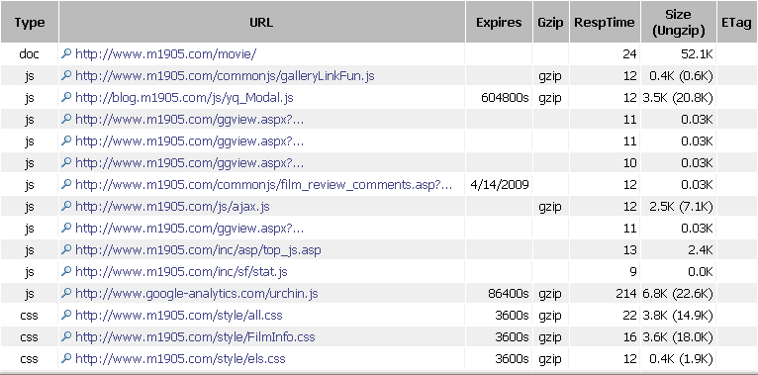Screen dimensions: 758x375
Task: Select the doc type cell
Action: click(30, 54)
